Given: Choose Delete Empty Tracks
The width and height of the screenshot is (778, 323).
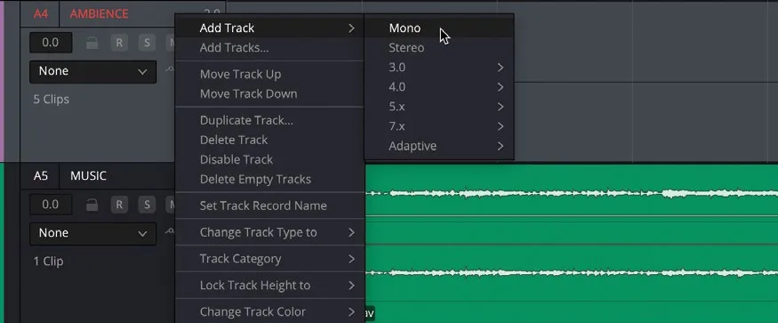Looking at the screenshot, I should pyautogui.click(x=270, y=179).
